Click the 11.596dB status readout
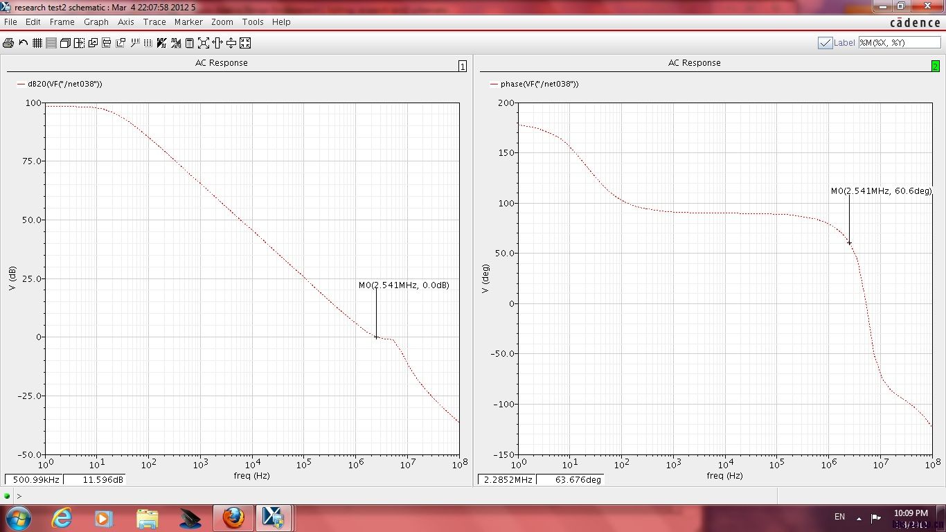946x532 pixels. (x=94, y=479)
